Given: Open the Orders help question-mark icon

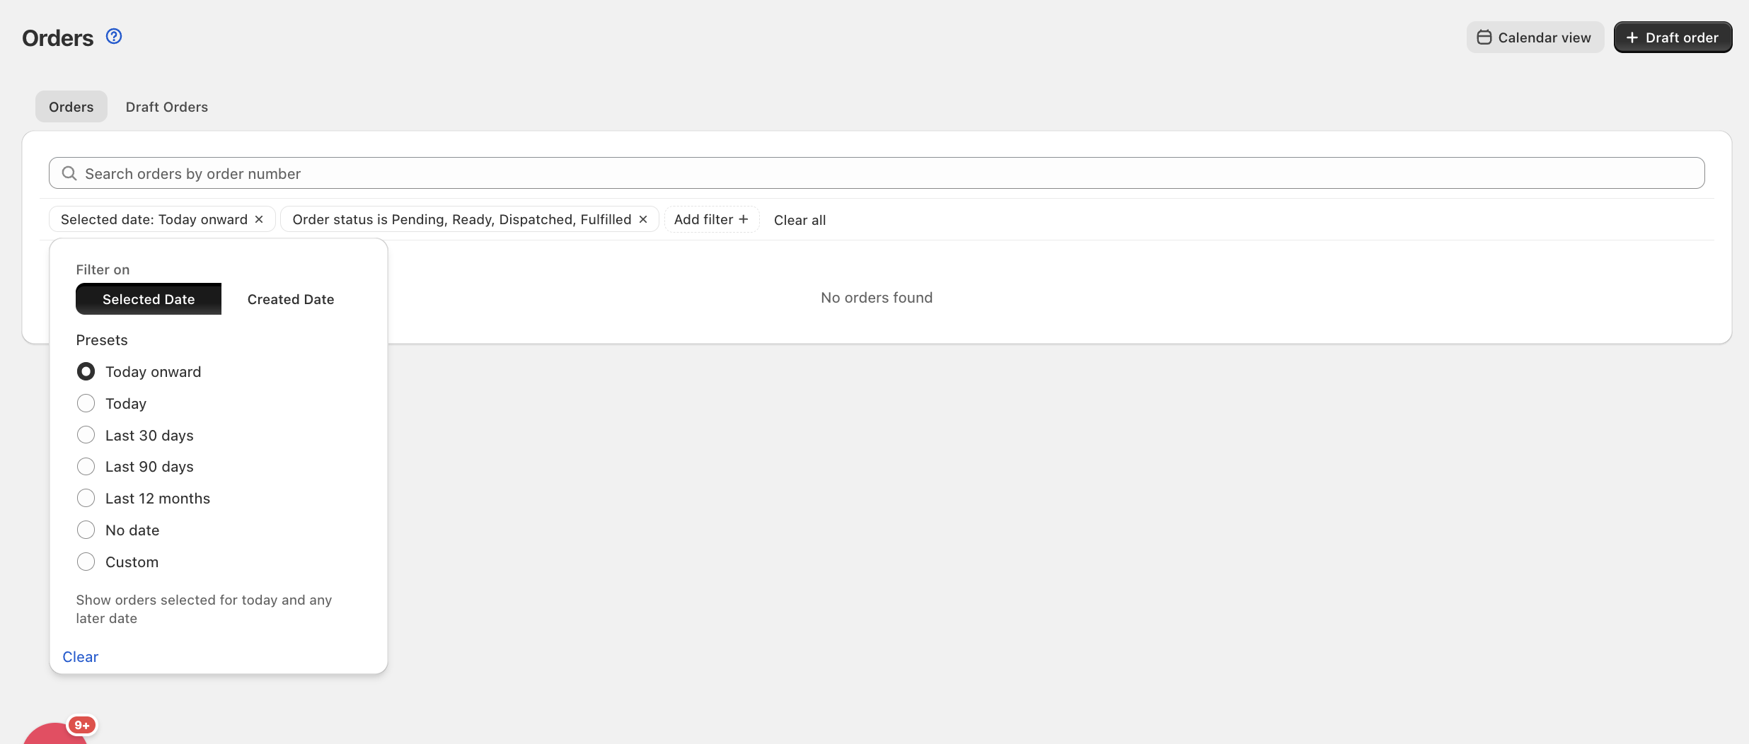Looking at the screenshot, I should click(x=114, y=36).
